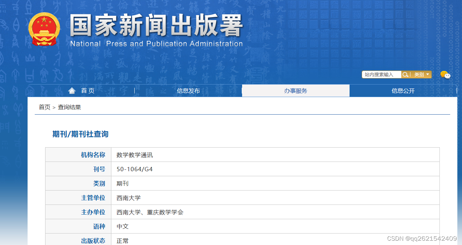Viewport: 462px width, 245px height.
Task: Select the value 正常
Action: coord(122,241)
